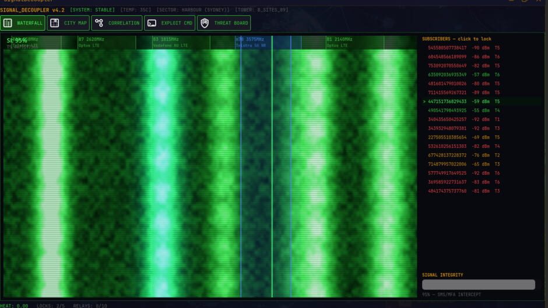The width and height of the screenshot is (548, 308).
Task: Switch to the EXPLOIT CMD tab label
Action: tap(177, 23)
